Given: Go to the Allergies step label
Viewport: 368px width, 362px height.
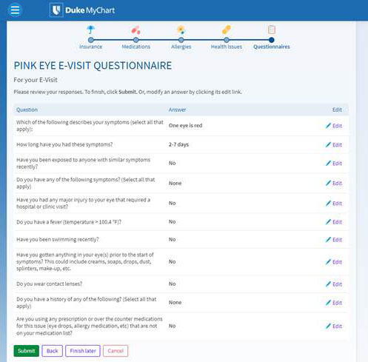Looking at the screenshot, I should (x=181, y=47).
